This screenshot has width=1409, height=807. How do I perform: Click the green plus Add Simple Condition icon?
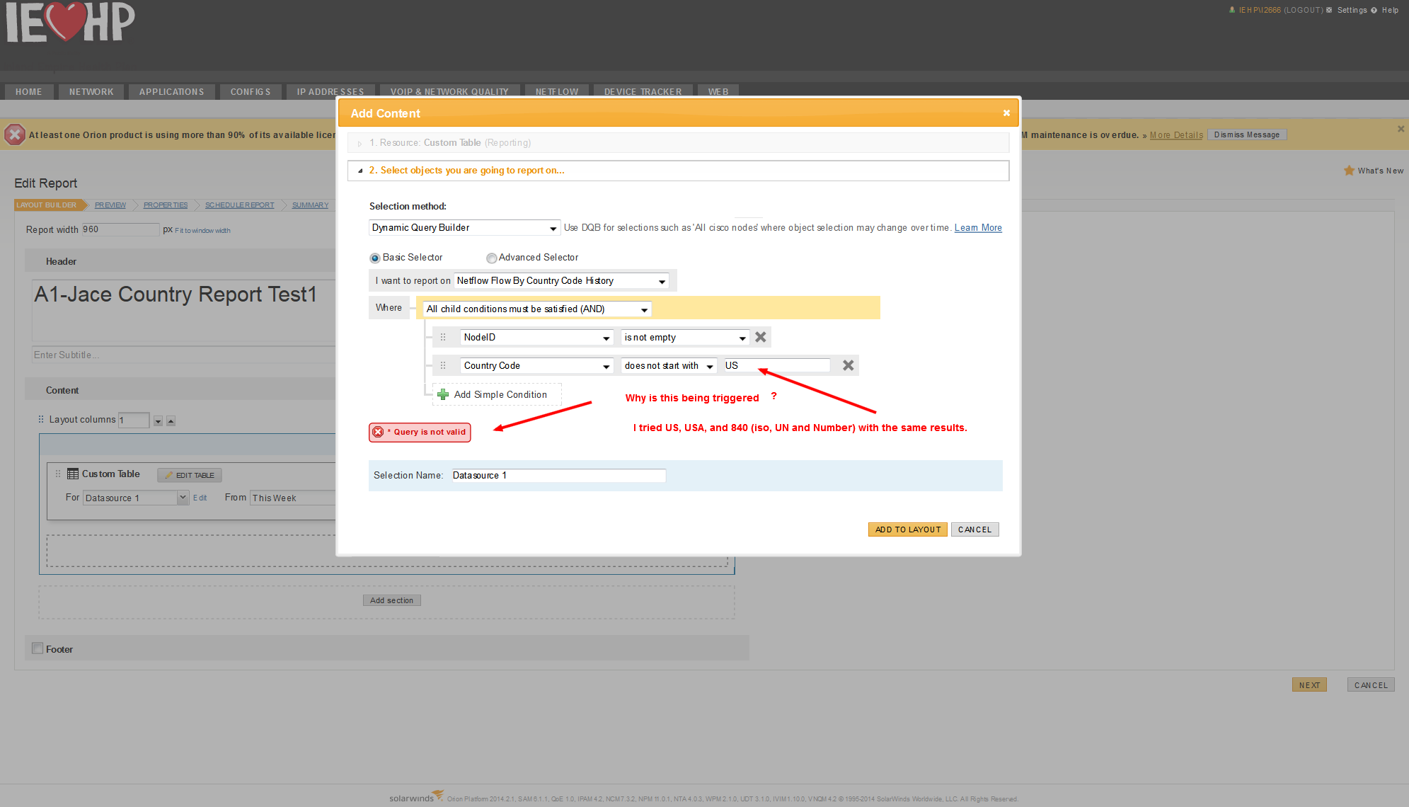click(x=443, y=394)
